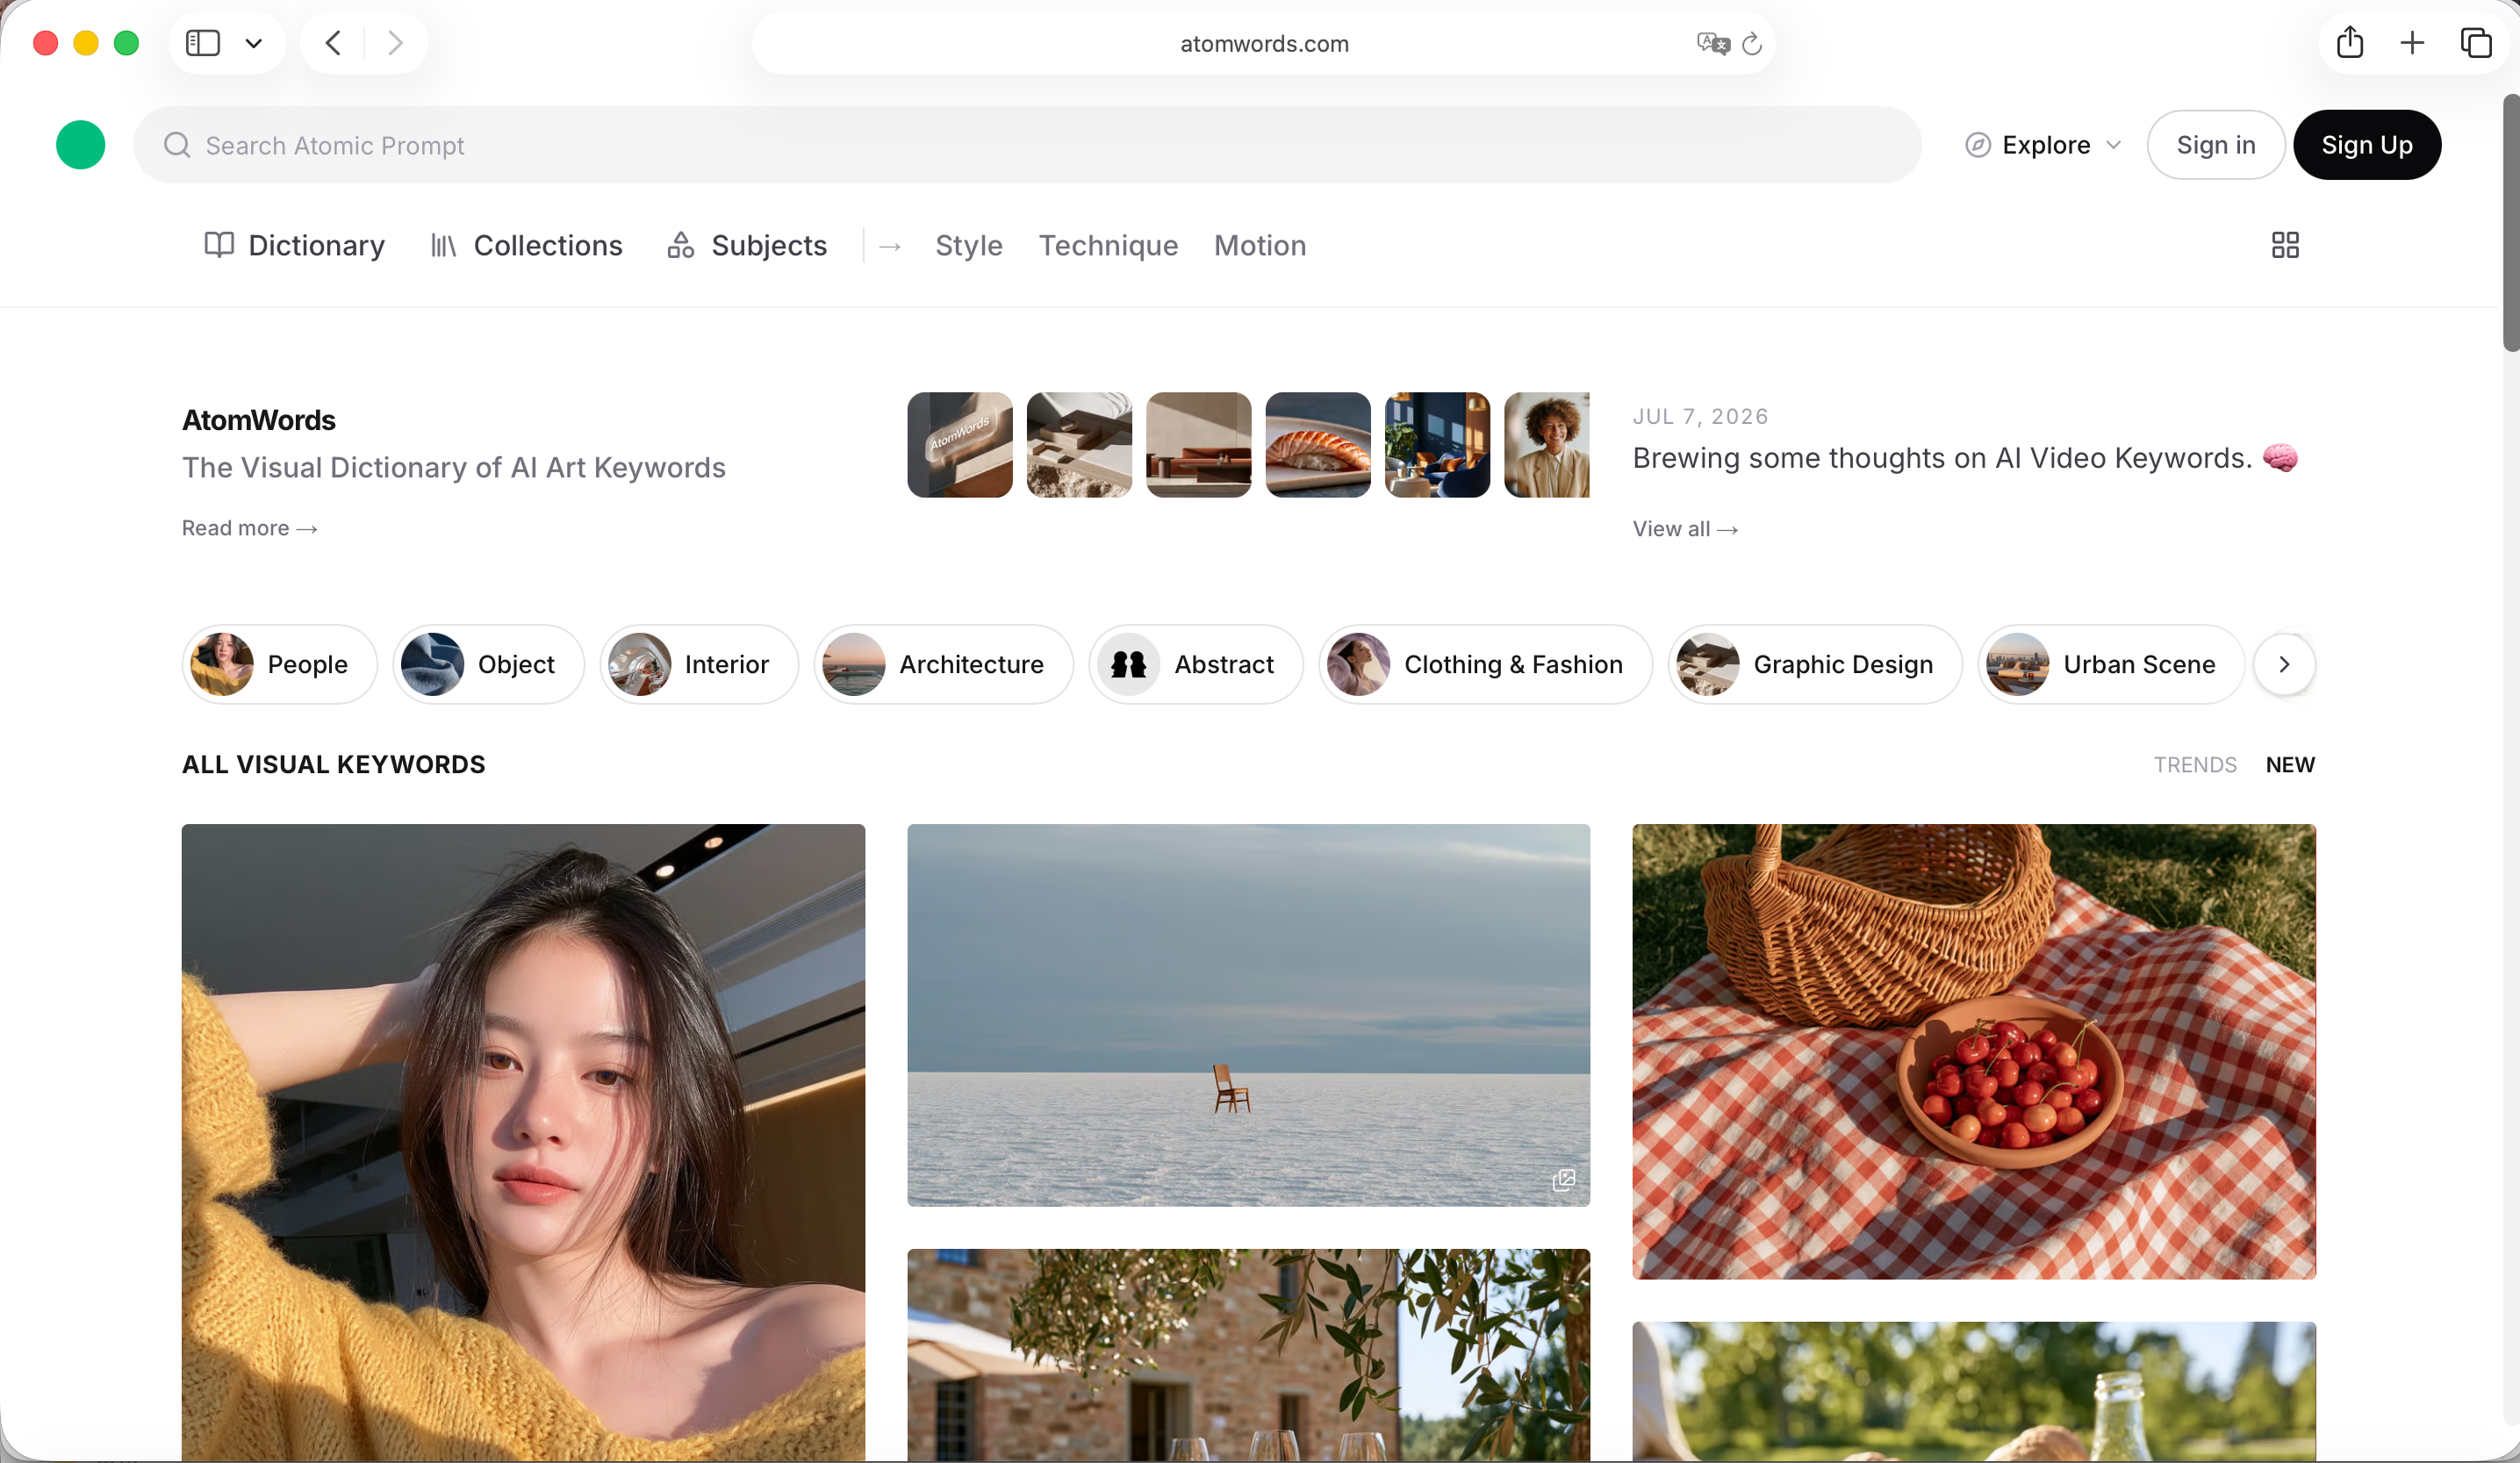
Task: Show the tab overview icon
Action: point(2476,43)
